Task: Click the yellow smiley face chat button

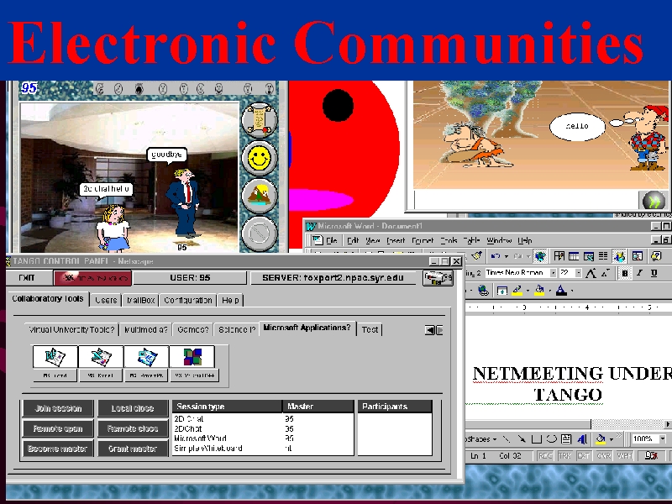Action: [x=260, y=158]
